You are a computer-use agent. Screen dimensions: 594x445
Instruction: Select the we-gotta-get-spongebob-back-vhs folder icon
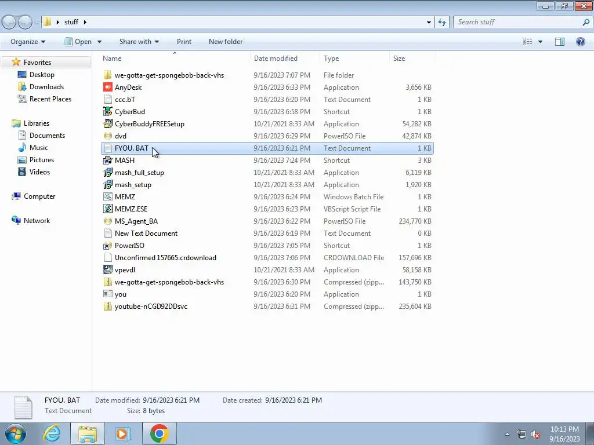[107, 75]
